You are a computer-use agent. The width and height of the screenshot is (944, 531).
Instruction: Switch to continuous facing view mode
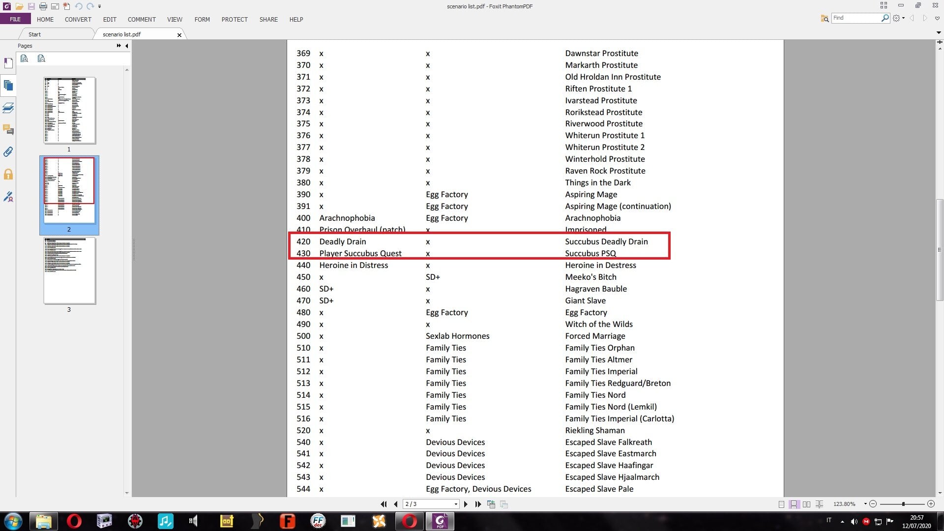(819, 504)
